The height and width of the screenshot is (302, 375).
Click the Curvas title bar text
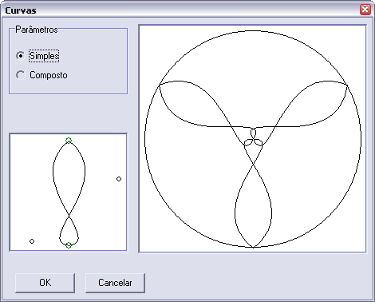coord(21,10)
